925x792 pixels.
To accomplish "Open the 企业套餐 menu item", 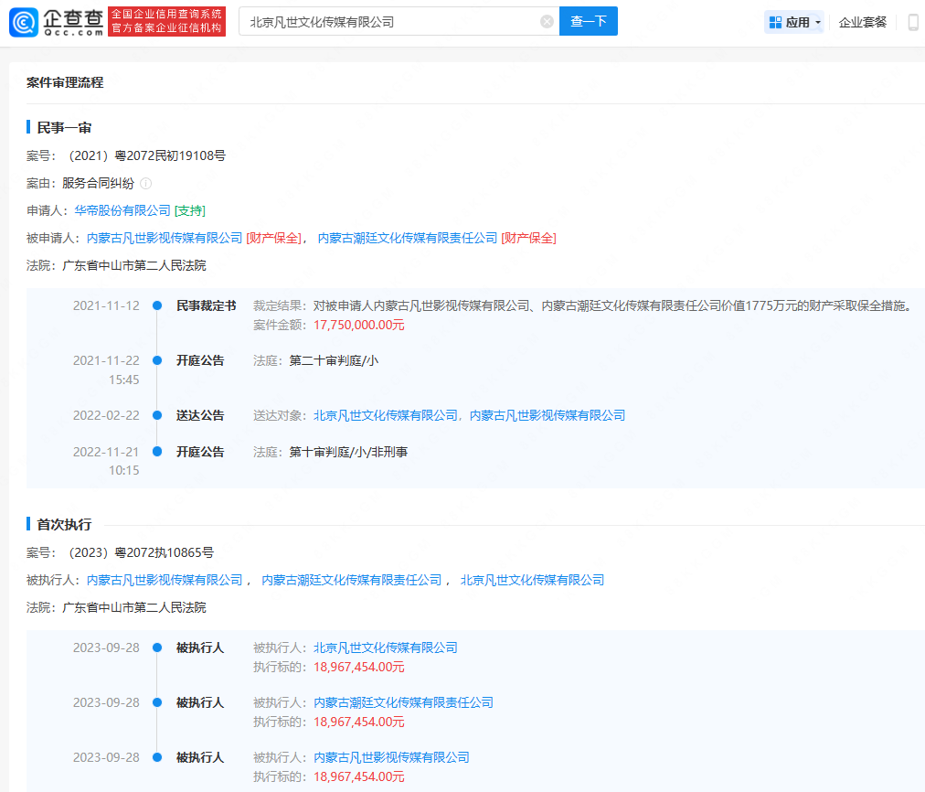I will tap(863, 23).
